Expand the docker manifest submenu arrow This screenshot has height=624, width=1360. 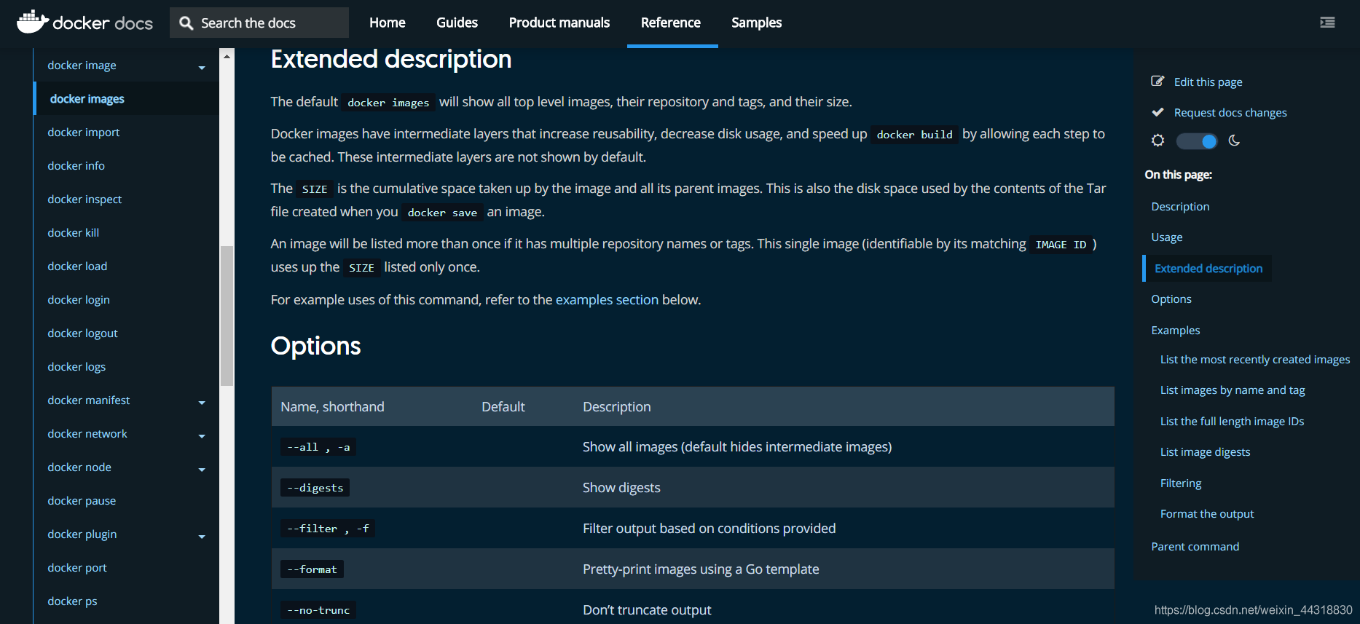click(x=202, y=403)
